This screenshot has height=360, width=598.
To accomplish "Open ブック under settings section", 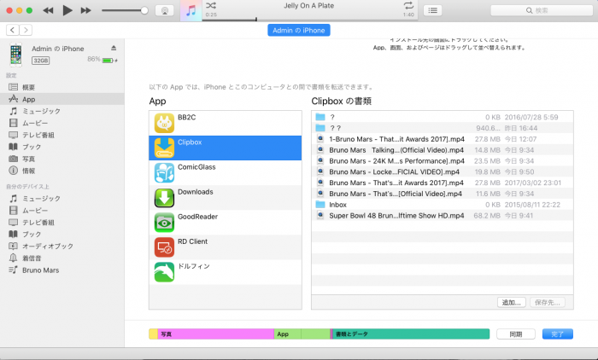I will tap(62, 147).
